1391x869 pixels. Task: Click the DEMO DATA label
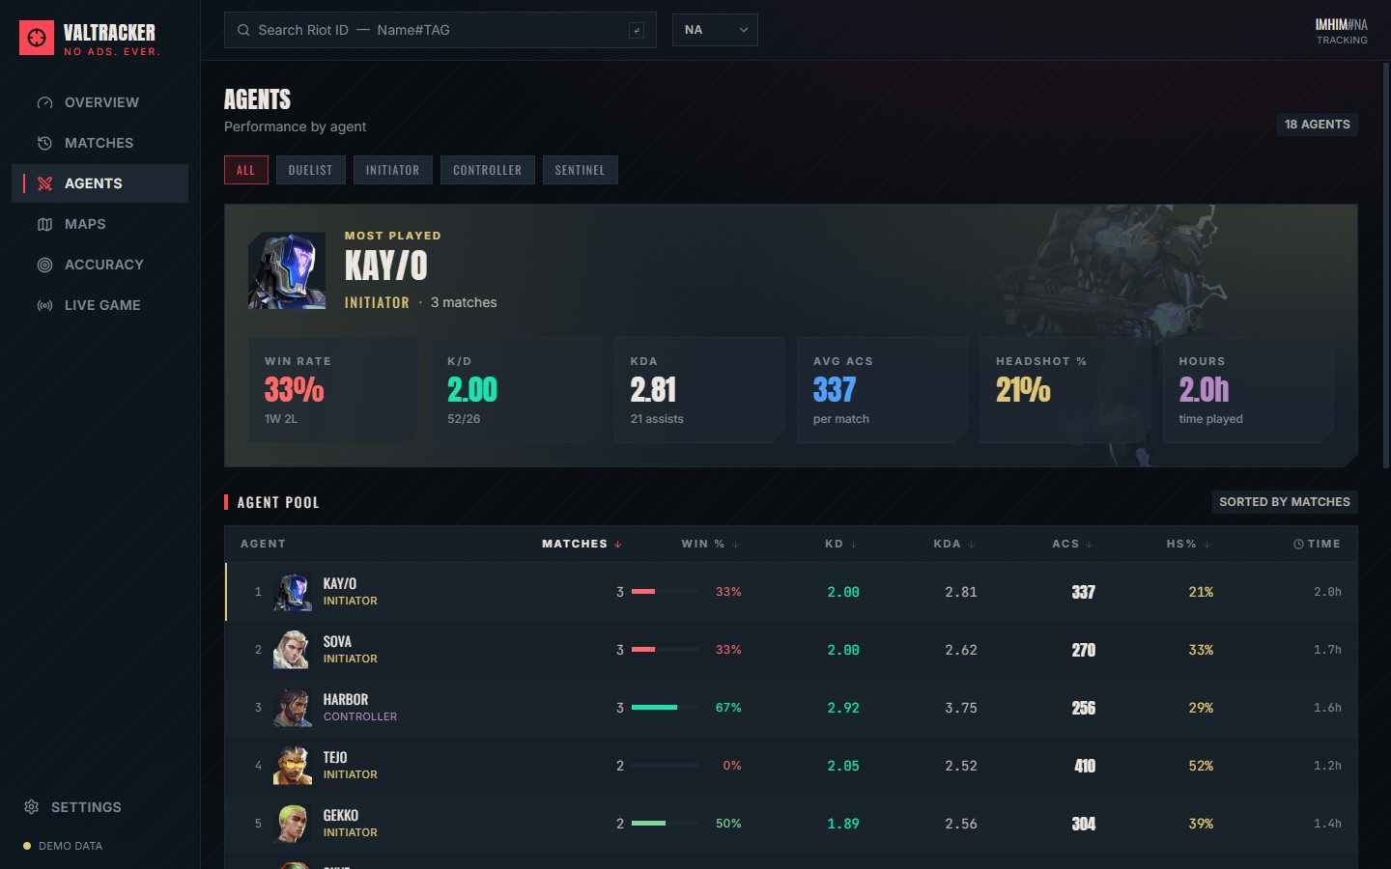click(x=71, y=846)
